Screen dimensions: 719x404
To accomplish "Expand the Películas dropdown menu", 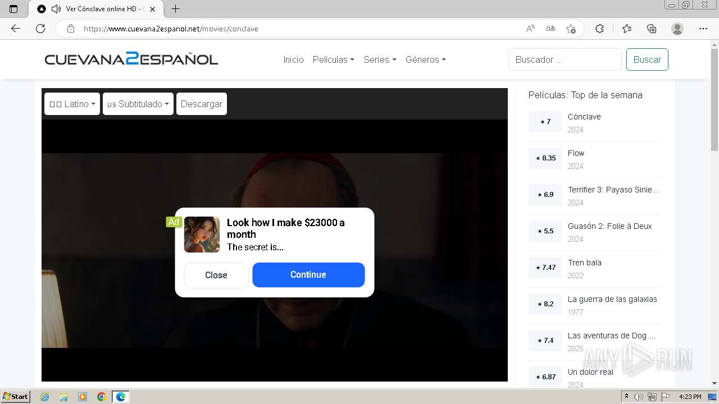I will point(333,59).
